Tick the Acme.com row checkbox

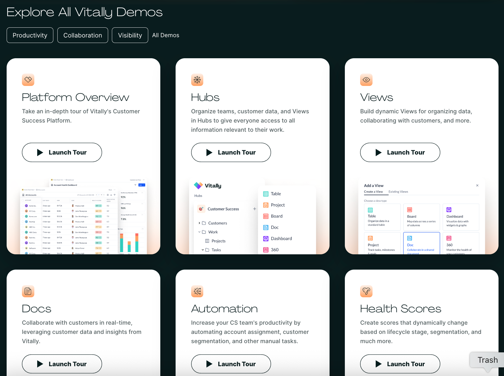[23, 216]
